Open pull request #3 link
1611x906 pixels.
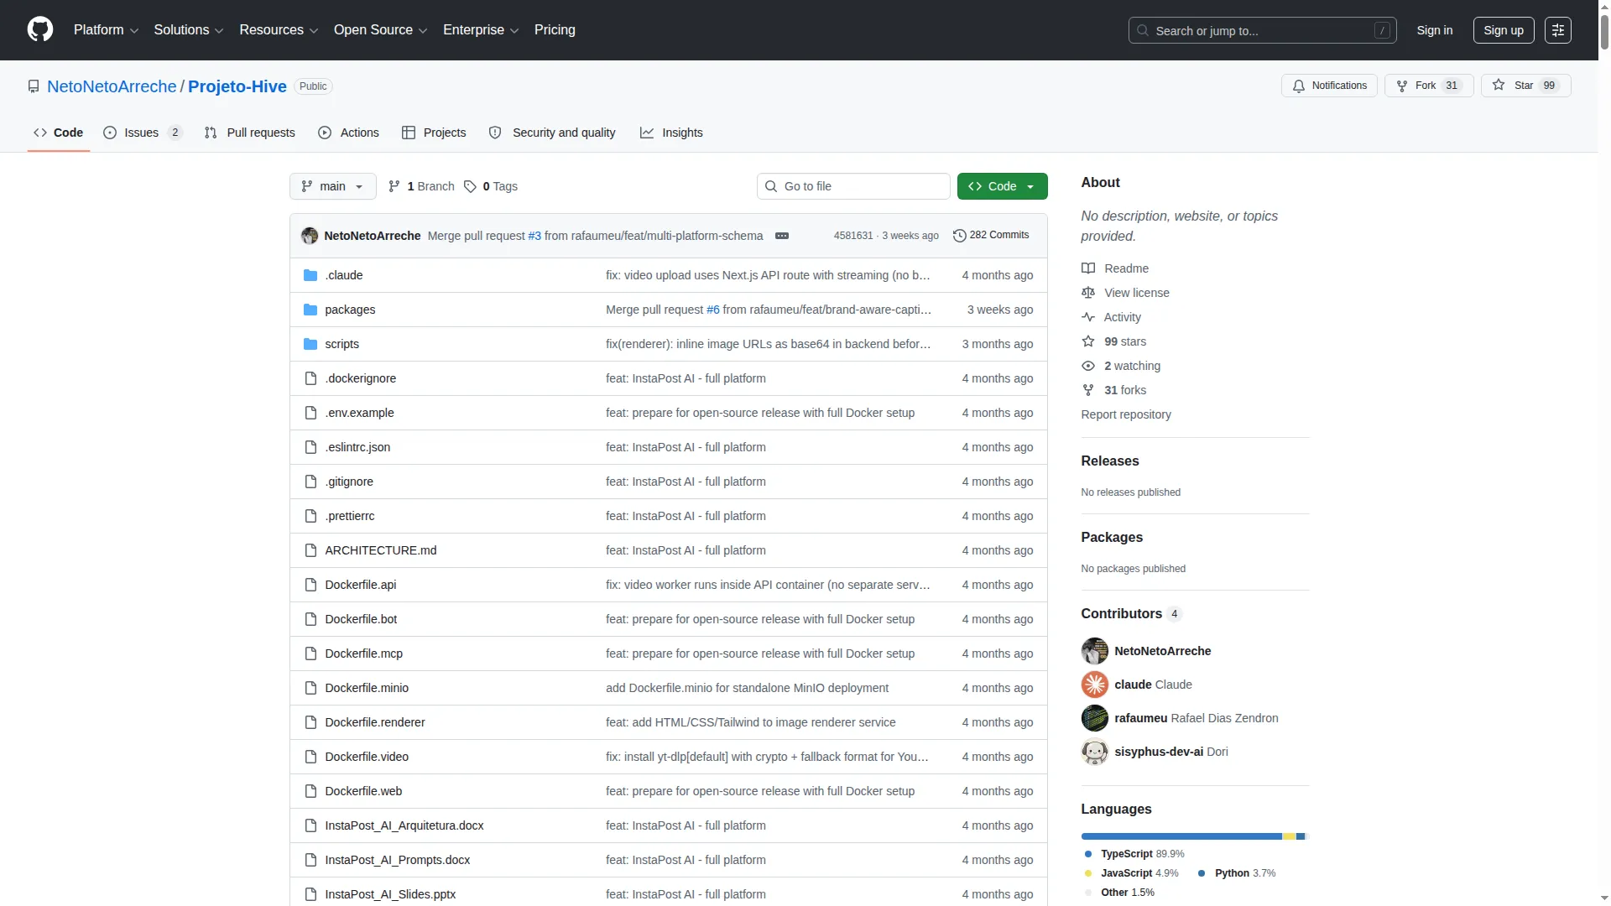tap(534, 236)
